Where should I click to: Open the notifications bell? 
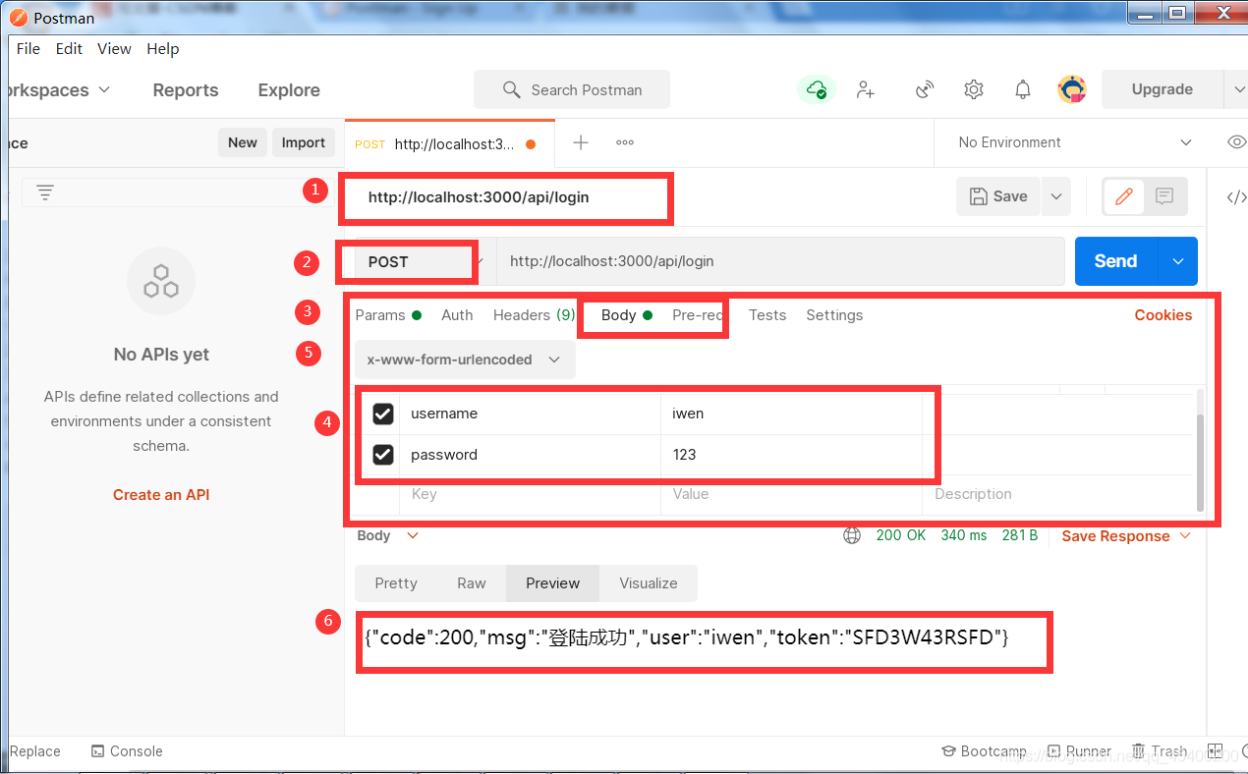coord(1023,89)
